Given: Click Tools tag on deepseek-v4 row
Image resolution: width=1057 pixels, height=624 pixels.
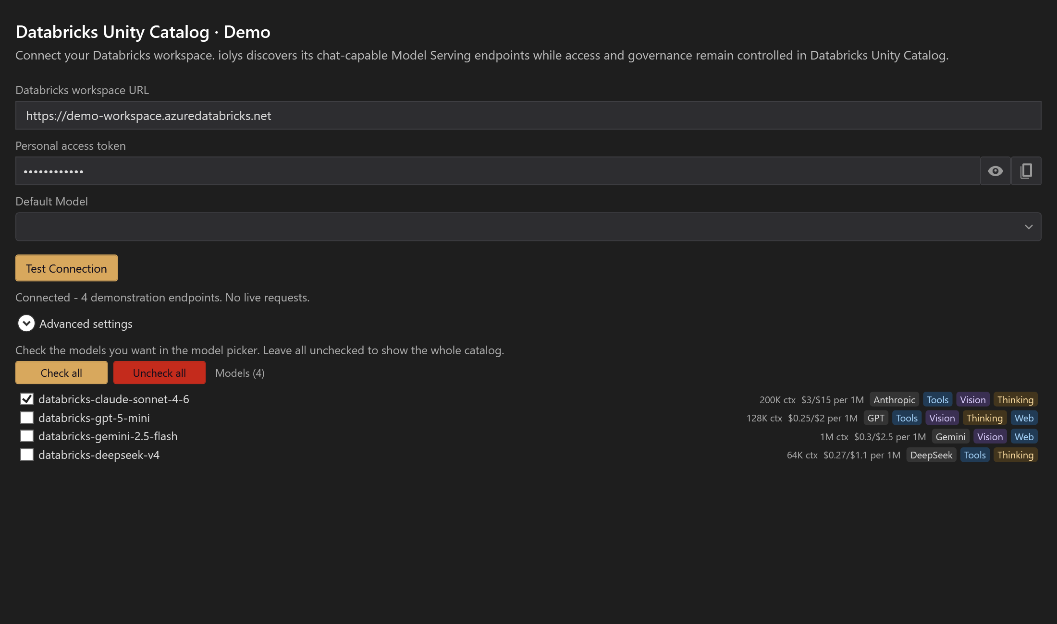Looking at the screenshot, I should coord(975,455).
